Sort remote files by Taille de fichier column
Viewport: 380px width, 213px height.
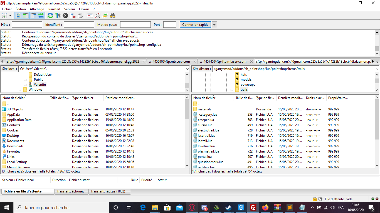[244, 98]
